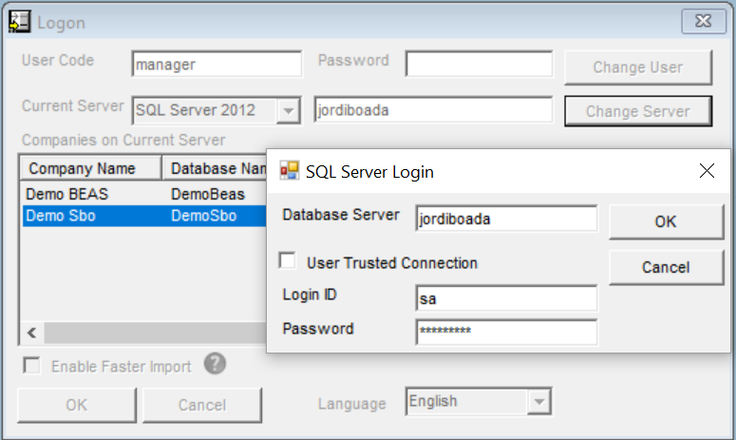Close the Logon window
Viewport: 736px width, 440px height.
pos(703,21)
